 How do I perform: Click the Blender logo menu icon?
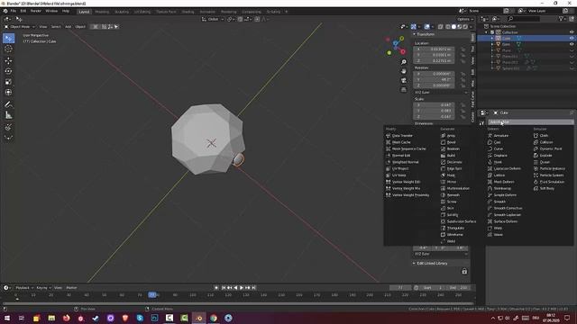tap(5, 11)
